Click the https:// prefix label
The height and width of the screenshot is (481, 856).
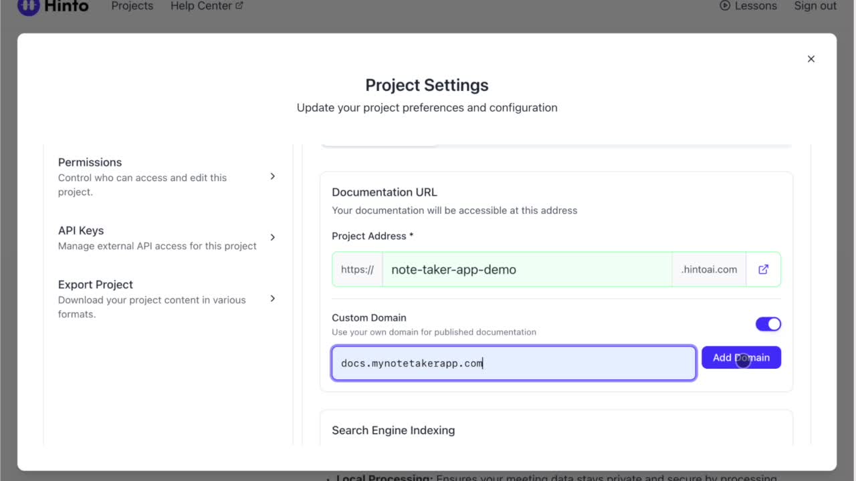357,270
